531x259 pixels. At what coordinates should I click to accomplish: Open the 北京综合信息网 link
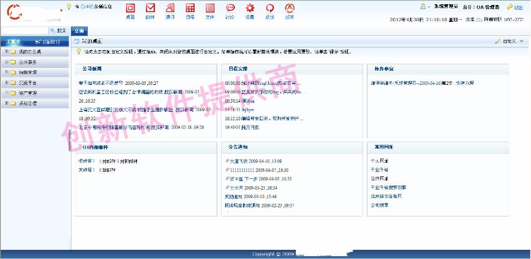[387, 196]
